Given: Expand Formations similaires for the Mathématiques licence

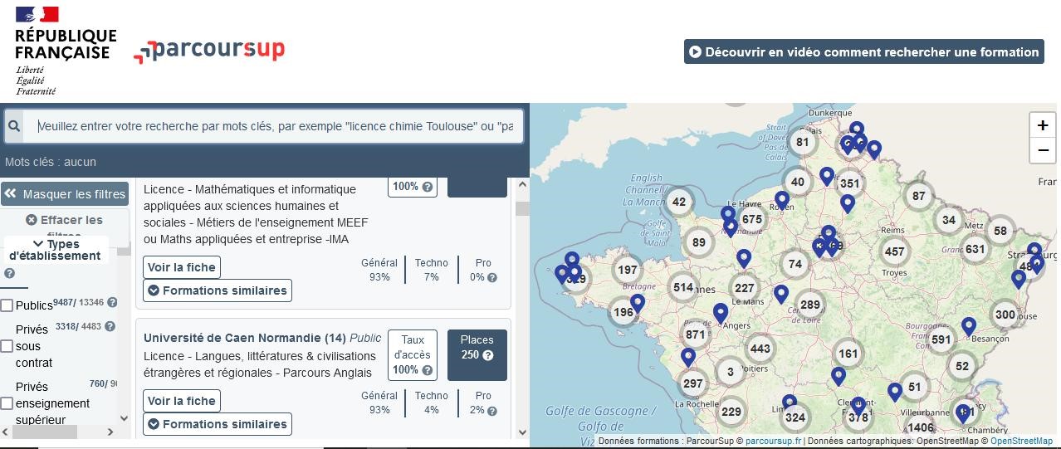Looking at the screenshot, I should coord(218,290).
